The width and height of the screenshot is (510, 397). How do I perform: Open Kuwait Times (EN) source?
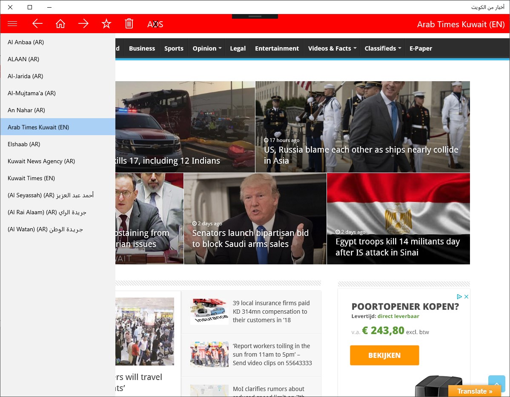57,178
